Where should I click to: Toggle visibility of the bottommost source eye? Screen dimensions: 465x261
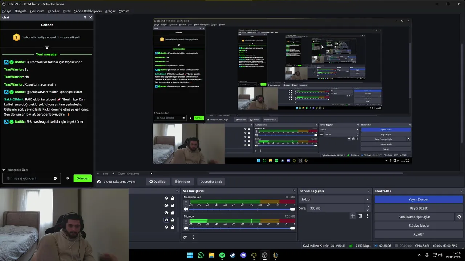[x=166, y=227]
